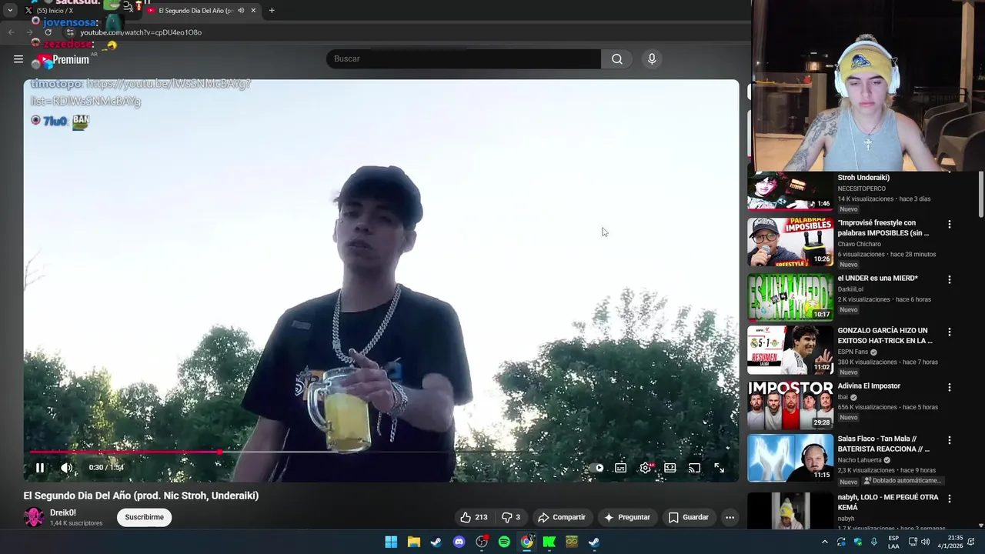Open a new browser tab
This screenshot has width=985, height=554.
272,10
